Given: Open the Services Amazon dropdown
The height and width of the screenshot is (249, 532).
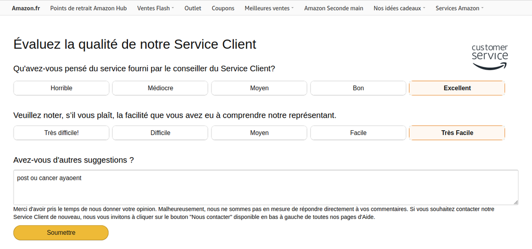Looking at the screenshot, I should pos(460,8).
